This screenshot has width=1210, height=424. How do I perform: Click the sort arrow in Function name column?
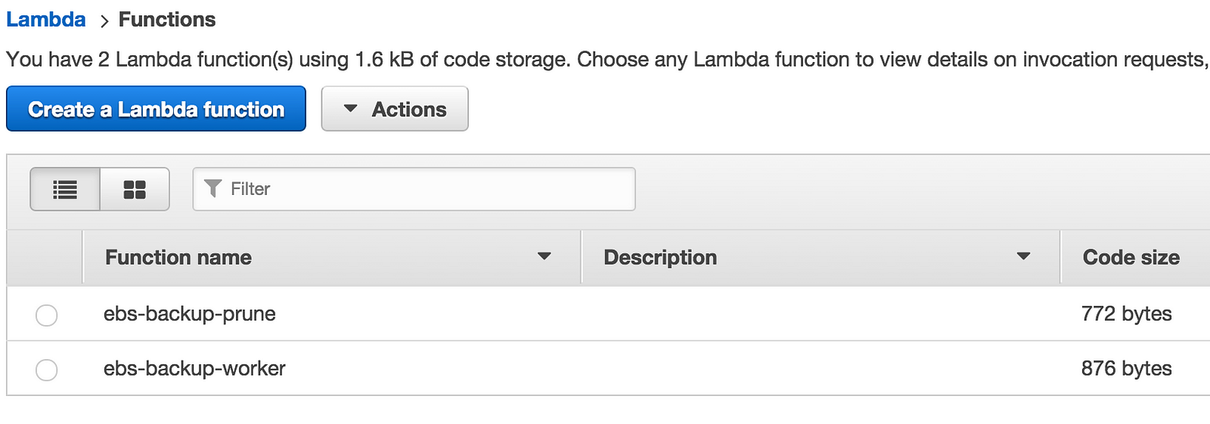point(544,257)
